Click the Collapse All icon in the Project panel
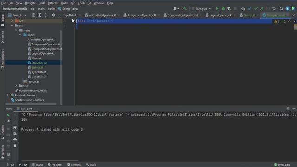 (x=45, y=15)
